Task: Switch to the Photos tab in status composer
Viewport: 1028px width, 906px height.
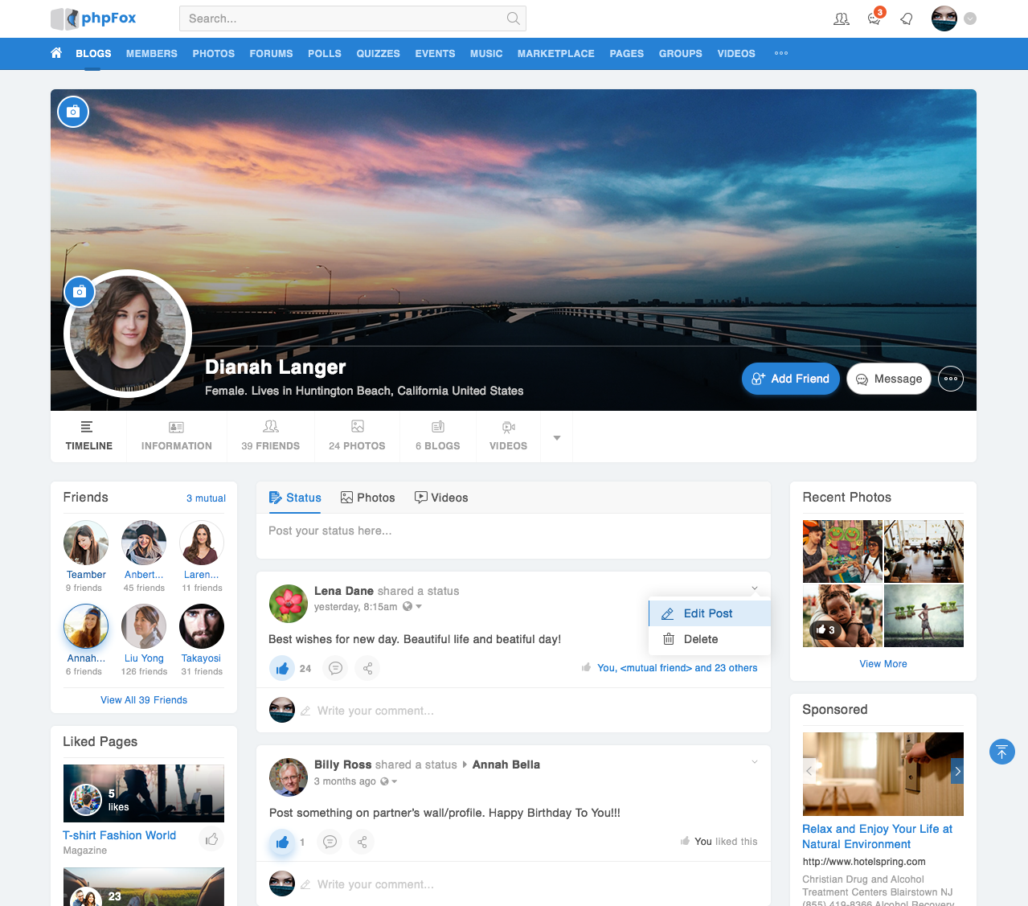Action: pos(367,498)
